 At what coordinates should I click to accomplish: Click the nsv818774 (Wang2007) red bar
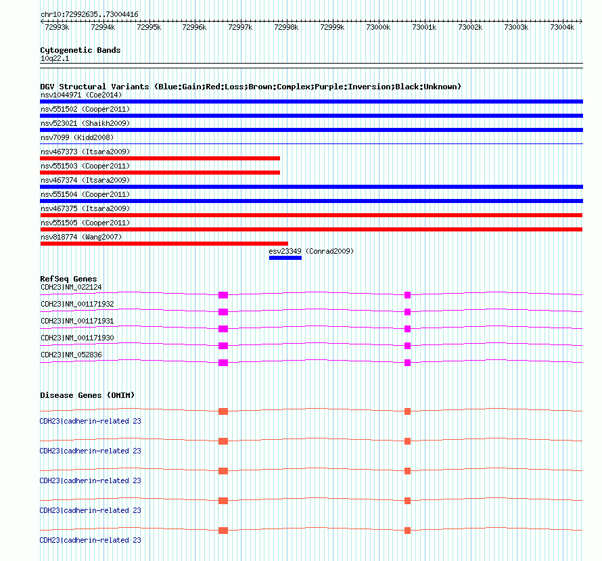click(164, 244)
